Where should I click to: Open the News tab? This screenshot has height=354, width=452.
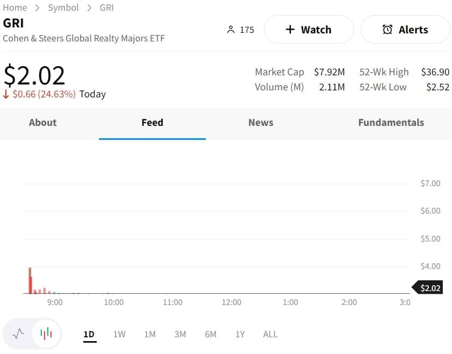(261, 123)
